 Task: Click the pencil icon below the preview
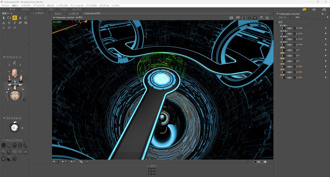(247, 162)
